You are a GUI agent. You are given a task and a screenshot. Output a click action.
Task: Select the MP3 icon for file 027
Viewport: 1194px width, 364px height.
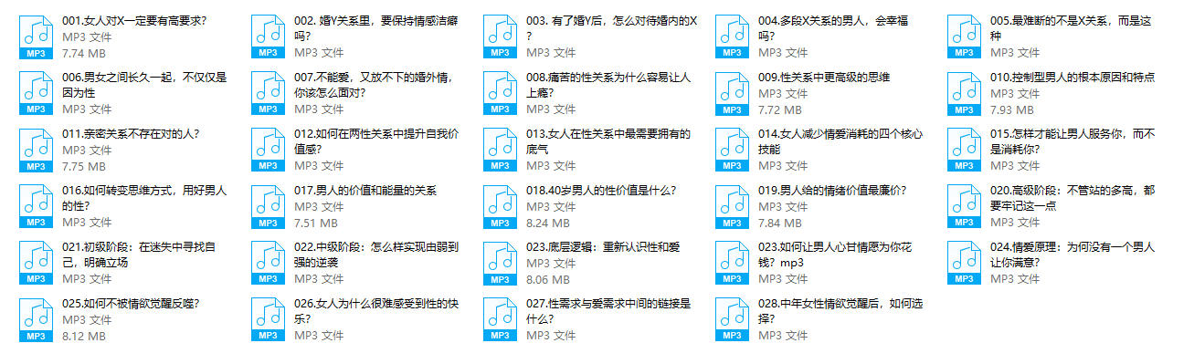[x=500, y=320]
